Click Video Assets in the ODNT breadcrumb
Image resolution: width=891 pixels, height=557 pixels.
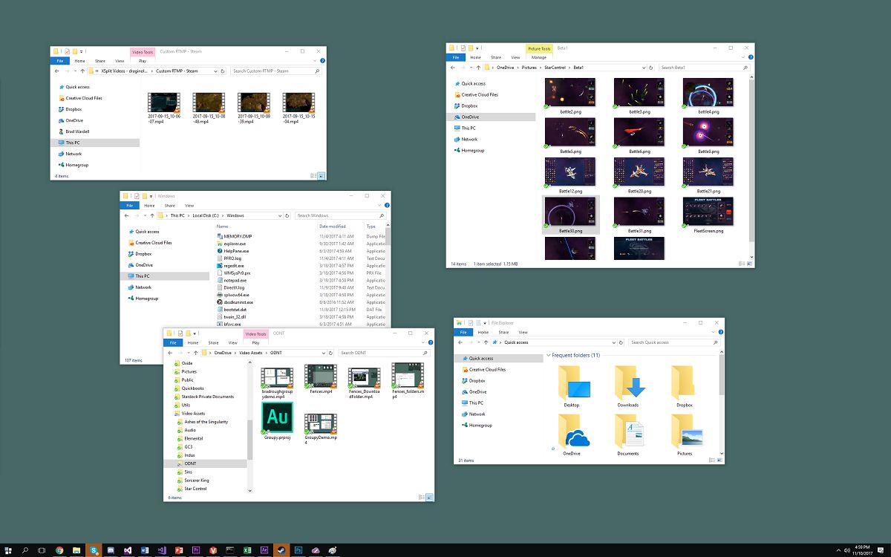click(250, 353)
